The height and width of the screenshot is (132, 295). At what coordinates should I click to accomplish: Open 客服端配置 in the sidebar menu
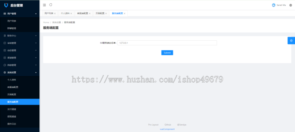tap(20, 87)
